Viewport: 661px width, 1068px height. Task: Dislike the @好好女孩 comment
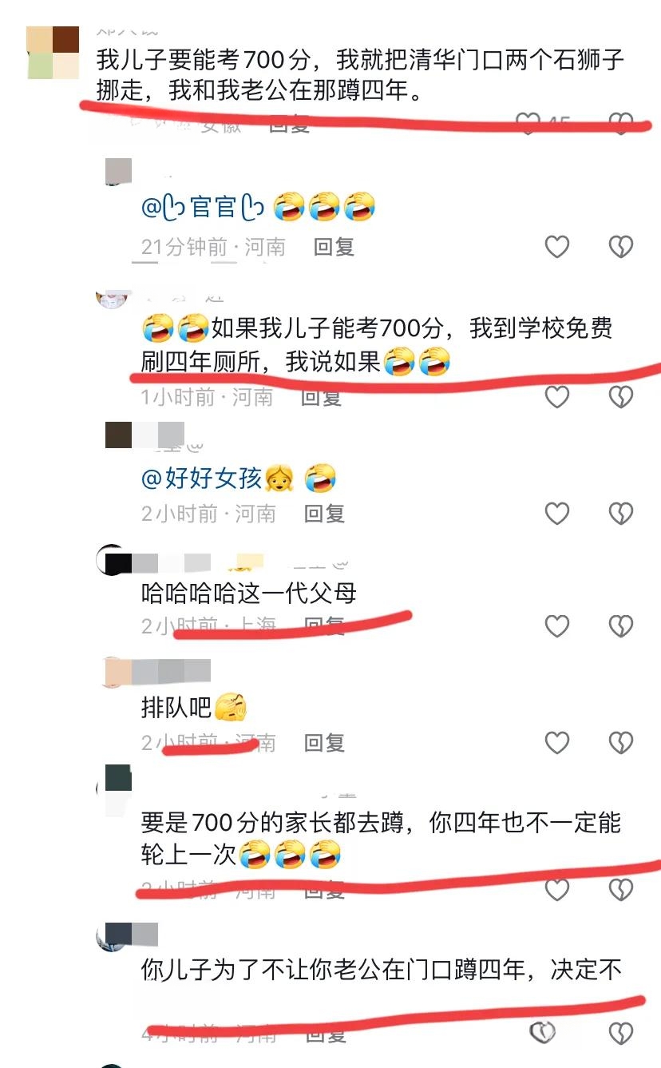coord(621,513)
